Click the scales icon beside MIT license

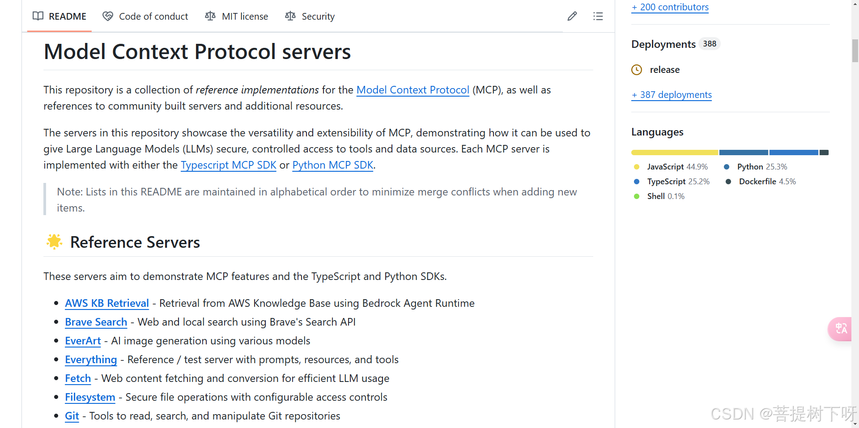coord(210,17)
